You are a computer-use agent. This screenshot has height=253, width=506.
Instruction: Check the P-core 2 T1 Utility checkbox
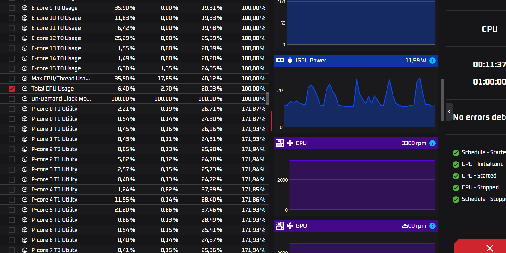click(x=12, y=159)
